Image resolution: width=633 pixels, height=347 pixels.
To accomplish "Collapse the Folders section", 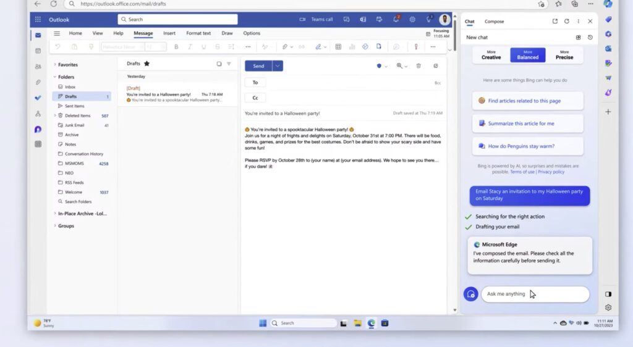I will 55,77.
